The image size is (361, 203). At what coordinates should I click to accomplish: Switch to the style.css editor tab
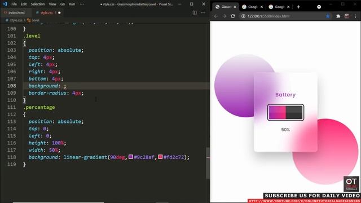tap(47, 12)
